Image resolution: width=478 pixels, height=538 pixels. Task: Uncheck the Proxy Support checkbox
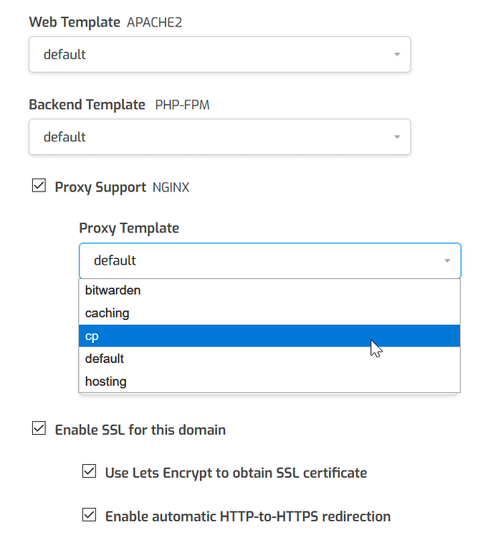pos(39,186)
